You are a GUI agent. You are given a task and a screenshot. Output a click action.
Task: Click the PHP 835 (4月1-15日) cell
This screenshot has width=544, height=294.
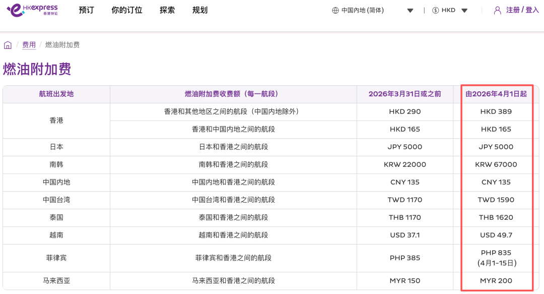(x=496, y=258)
